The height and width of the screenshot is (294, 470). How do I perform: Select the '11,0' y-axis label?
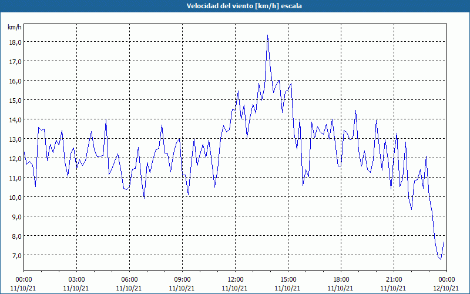pyautogui.click(x=15, y=178)
